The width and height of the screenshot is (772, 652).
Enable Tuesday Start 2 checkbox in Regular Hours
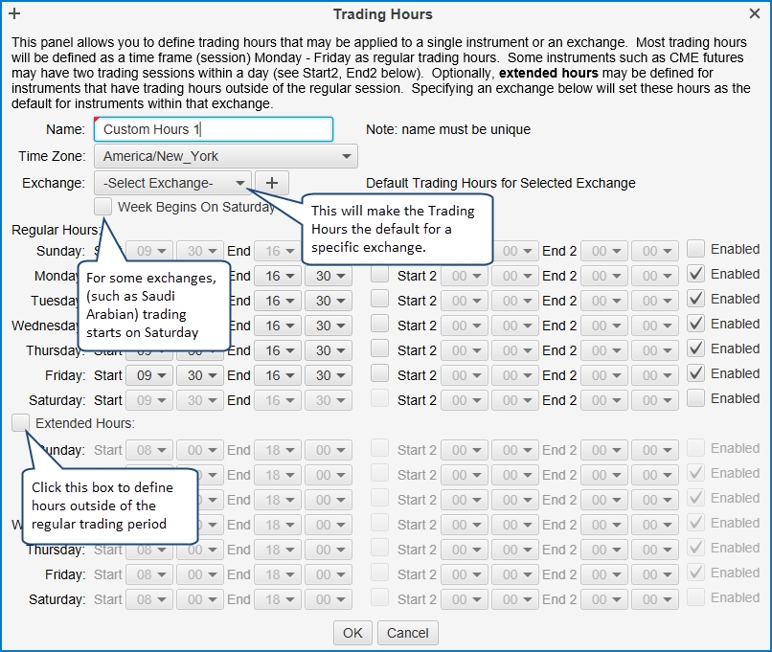coord(379,299)
